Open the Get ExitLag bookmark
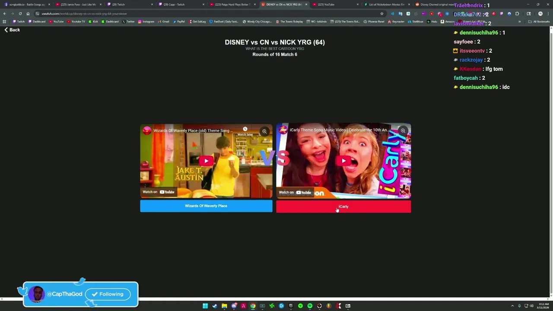553x311 pixels. [x=197, y=22]
